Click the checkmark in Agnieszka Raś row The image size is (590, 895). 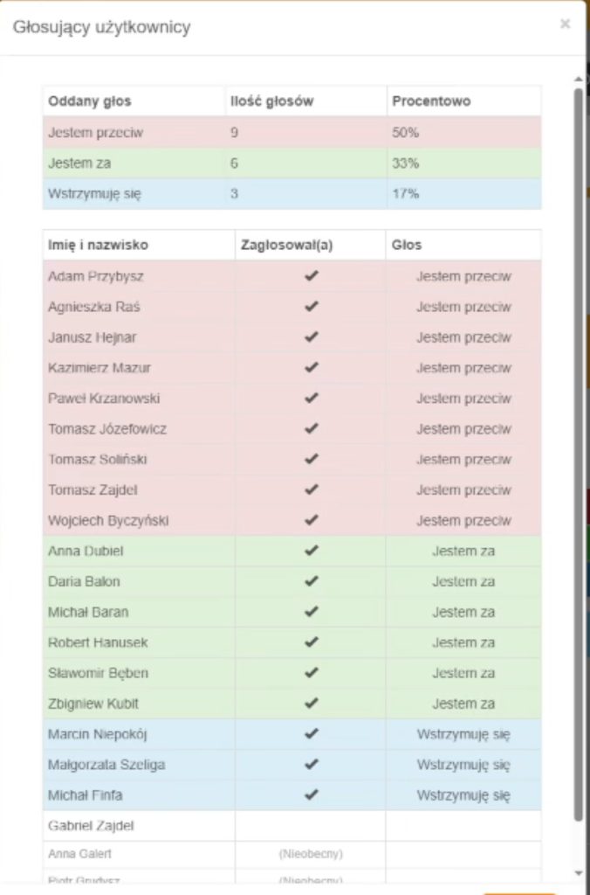[311, 307]
